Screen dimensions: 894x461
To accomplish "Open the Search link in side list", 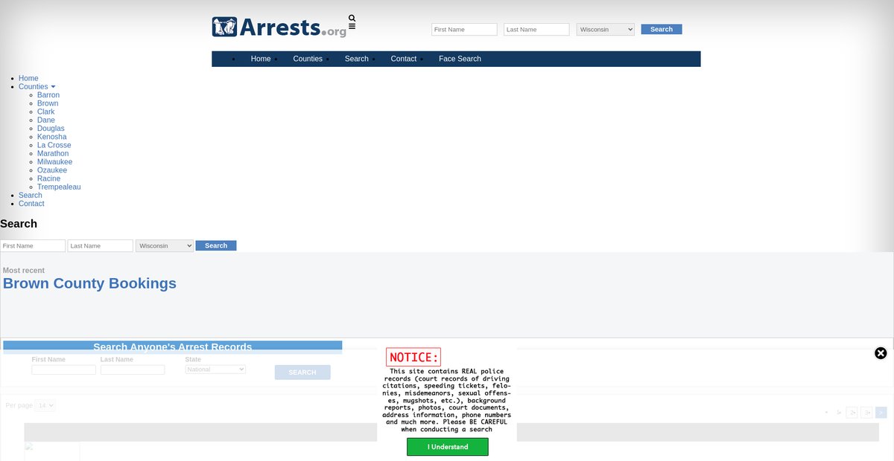I will 31,196.
